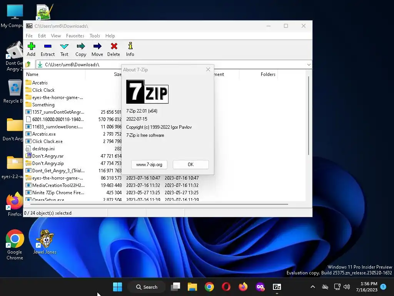Select the 6001.18000.080118-1840 file

(x=58, y=119)
